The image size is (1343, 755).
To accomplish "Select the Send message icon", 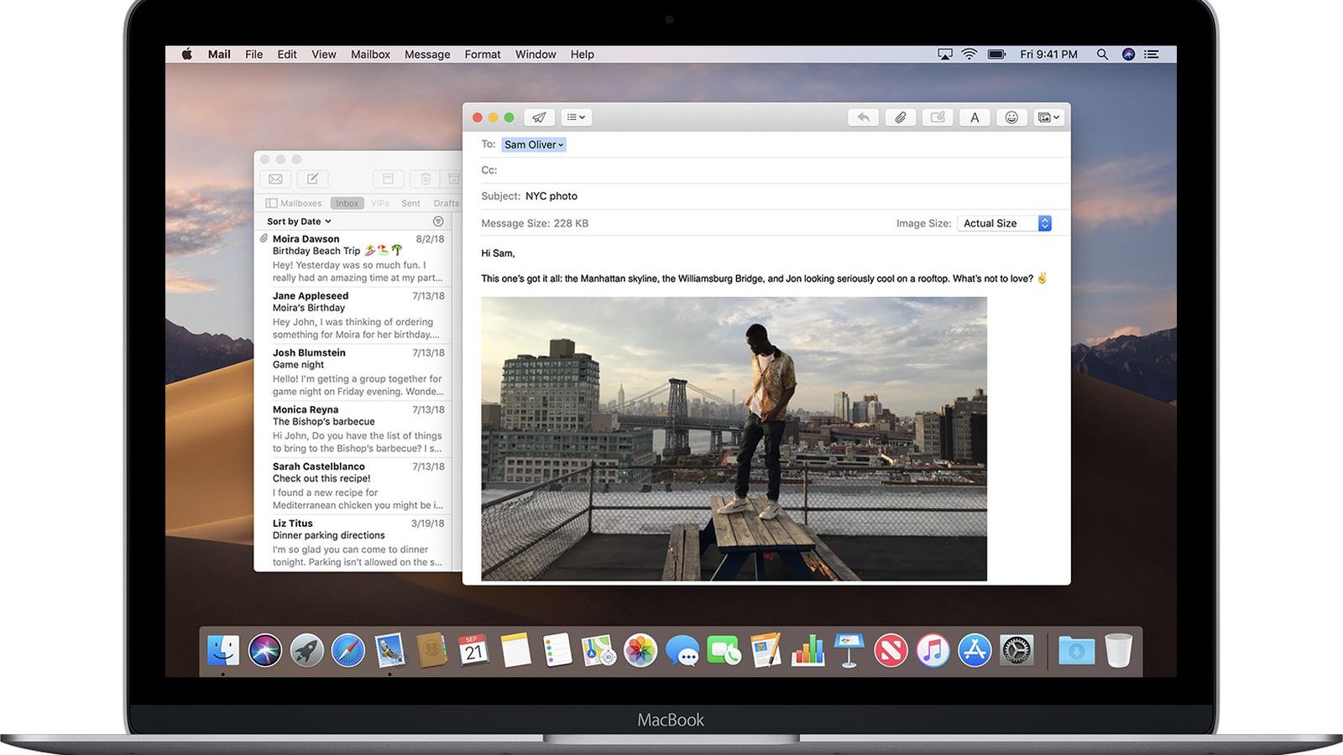I will coord(537,117).
